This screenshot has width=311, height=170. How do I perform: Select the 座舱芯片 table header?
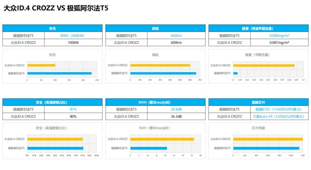point(258,102)
